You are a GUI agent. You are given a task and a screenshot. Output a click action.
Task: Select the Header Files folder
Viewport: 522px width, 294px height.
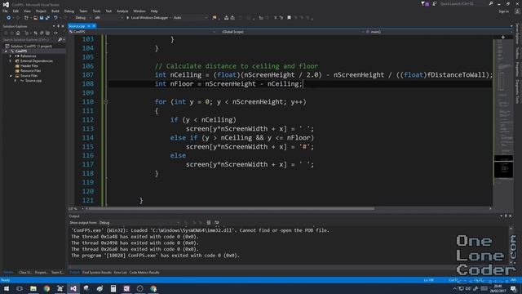(29, 65)
